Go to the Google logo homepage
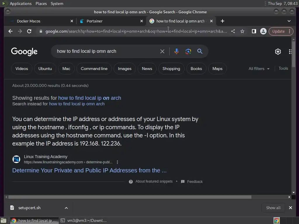 tap(24, 52)
